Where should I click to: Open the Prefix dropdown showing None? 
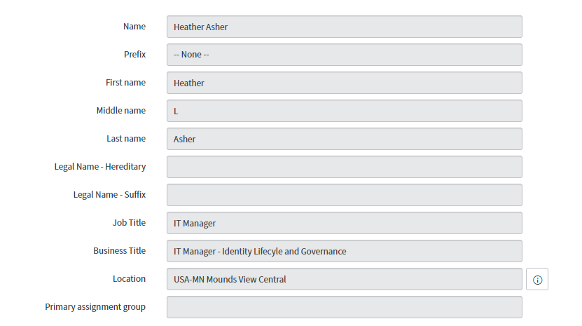[x=344, y=55]
